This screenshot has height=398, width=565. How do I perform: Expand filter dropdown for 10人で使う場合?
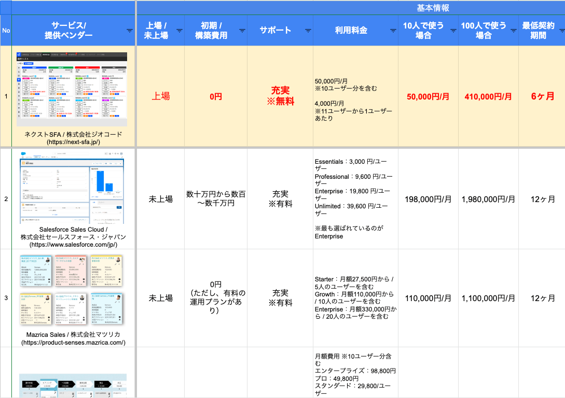point(453,31)
